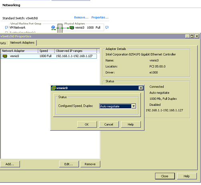Click Auto negotiate value in Status panel

[x=159, y=93]
